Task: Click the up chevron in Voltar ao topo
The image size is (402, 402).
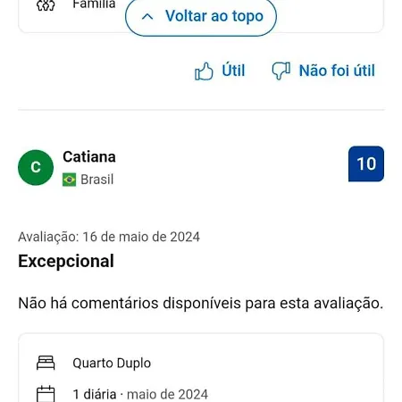Action: [x=147, y=16]
